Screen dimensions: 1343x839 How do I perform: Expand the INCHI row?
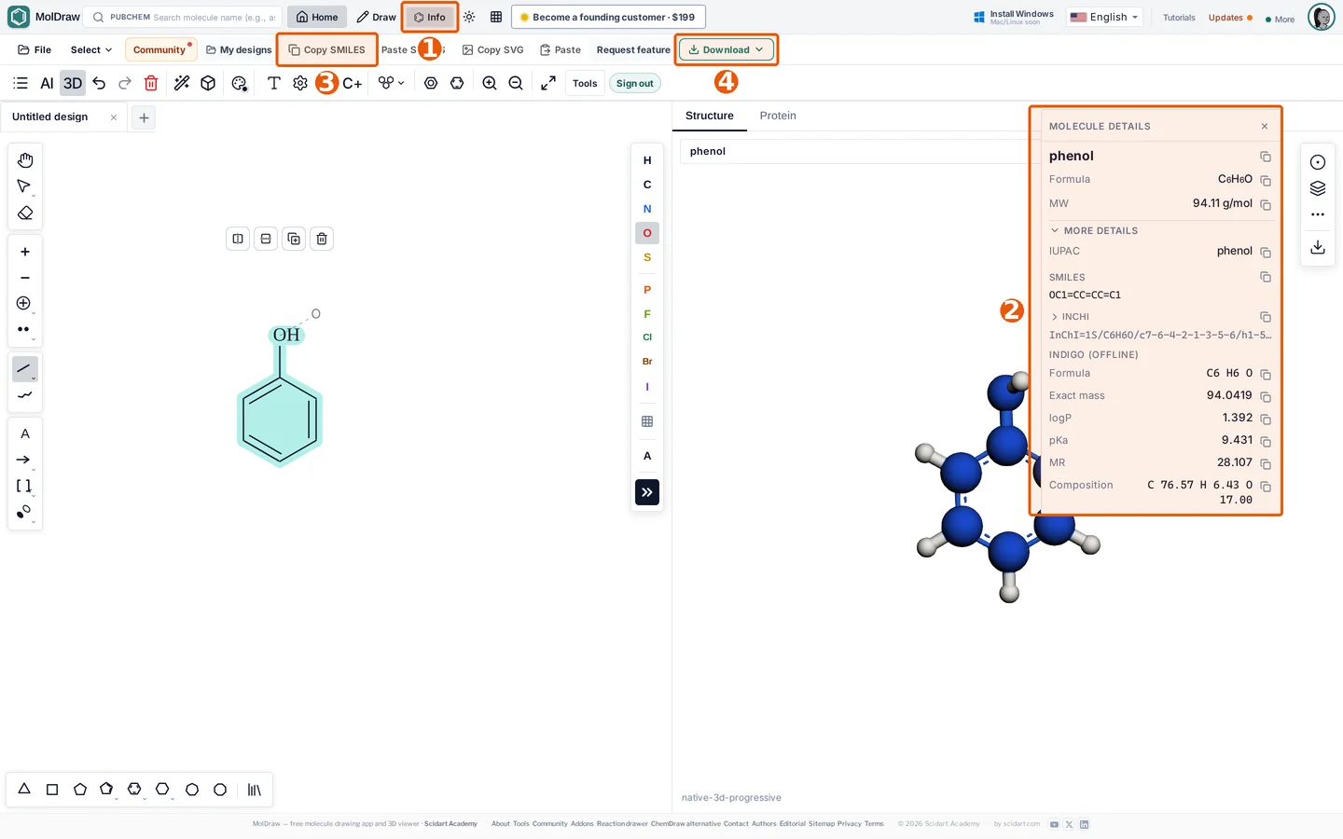point(1071,317)
